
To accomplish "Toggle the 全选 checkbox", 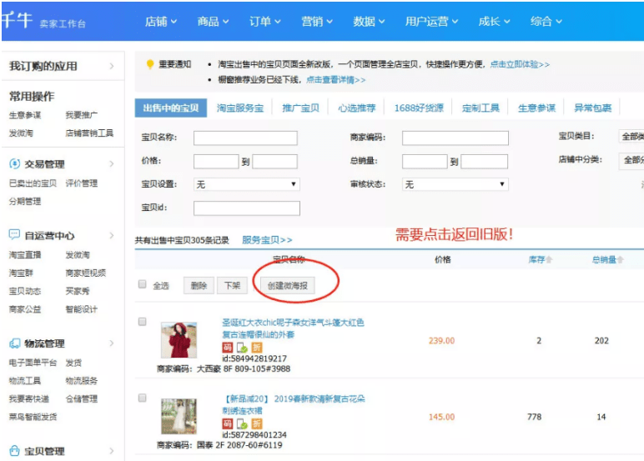I will point(142,284).
